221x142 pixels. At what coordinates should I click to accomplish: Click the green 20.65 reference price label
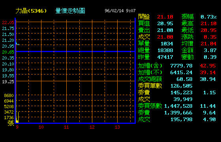pyautogui.click(x=8, y=52)
